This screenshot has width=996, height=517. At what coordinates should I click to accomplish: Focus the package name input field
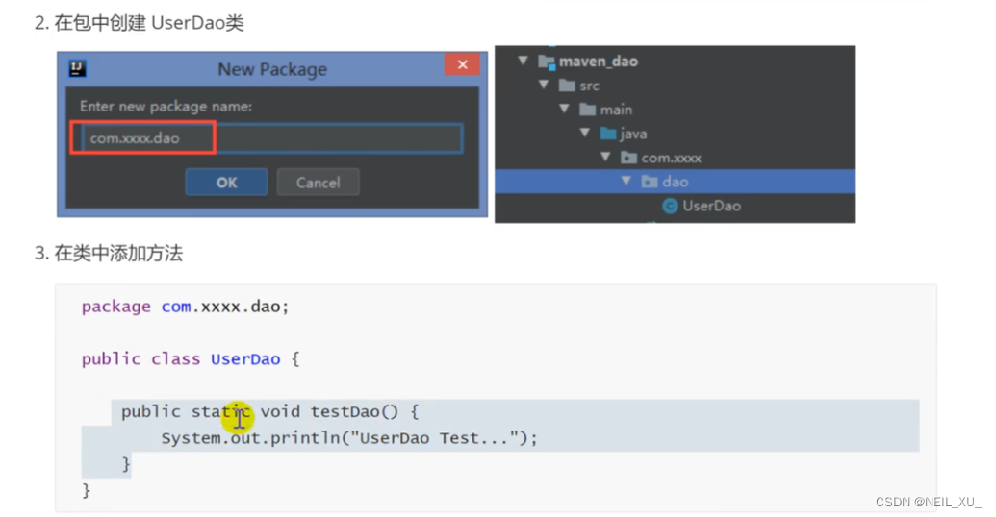point(271,138)
